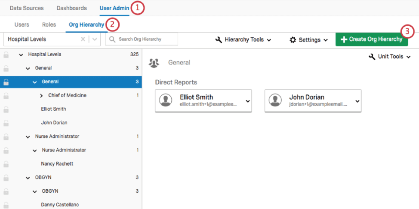Collapse the top OBGYN node

[28, 178]
